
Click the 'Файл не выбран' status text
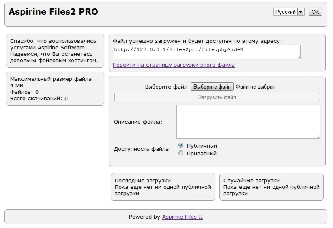(256, 87)
